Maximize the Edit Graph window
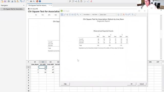The height and width of the screenshot is (92, 164). 139,11
